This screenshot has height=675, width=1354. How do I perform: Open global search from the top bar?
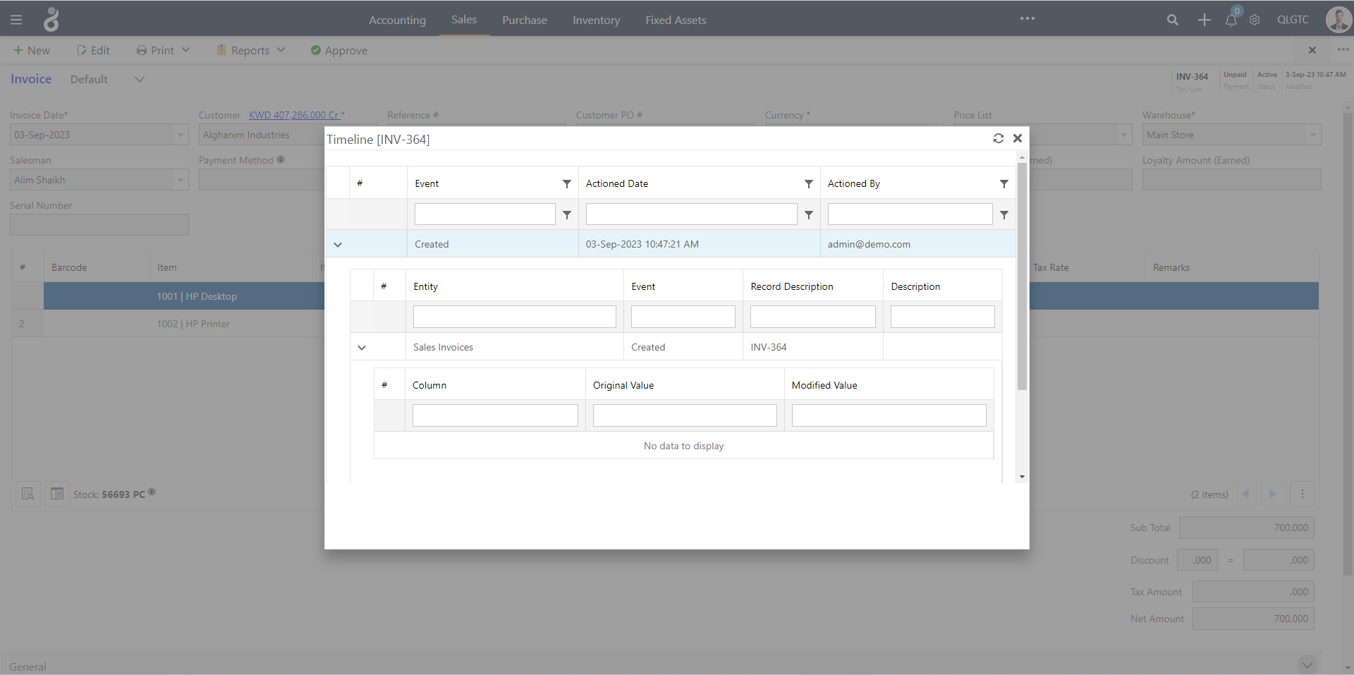pyautogui.click(x=1173, y=20)
